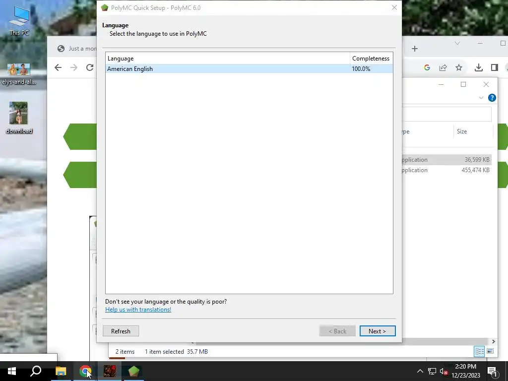Select the elys-and-al image desktop icon
Screen dimensions: 508x381
point(19,74)
